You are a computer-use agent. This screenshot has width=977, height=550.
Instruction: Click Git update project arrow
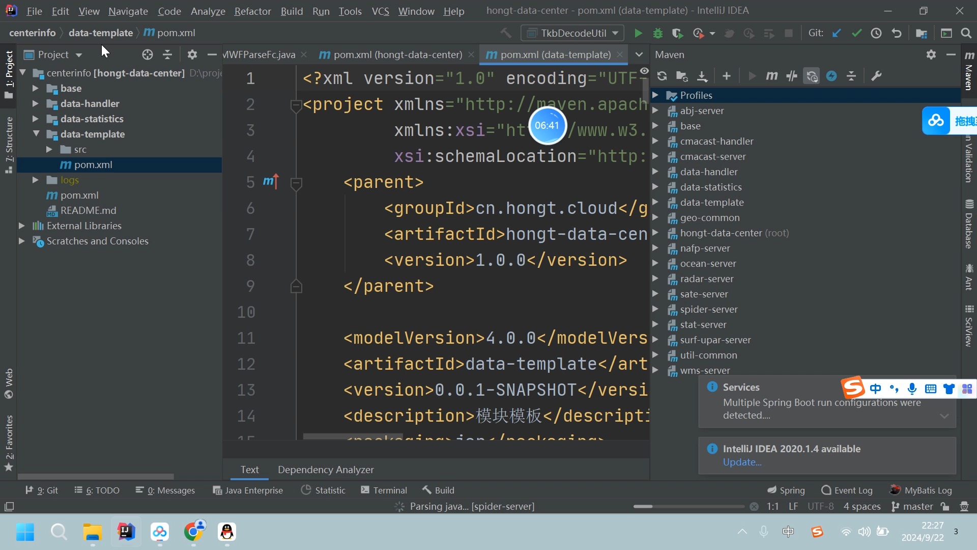pos(837,34)
